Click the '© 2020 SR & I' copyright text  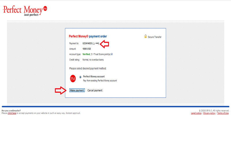(214, 111)
